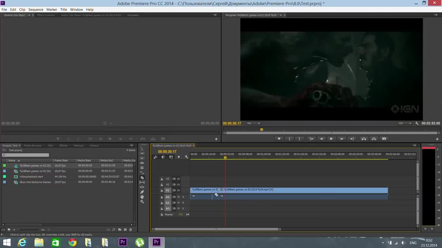
Task: Mute track A1
Action: [179, 197]
